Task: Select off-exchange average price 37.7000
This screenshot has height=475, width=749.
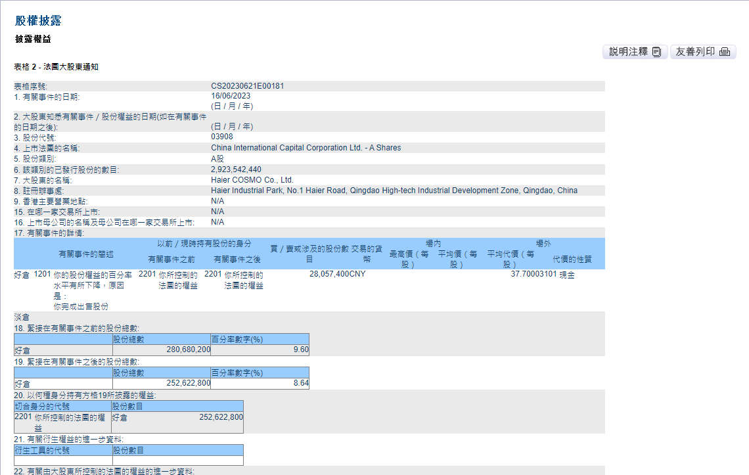Action: coord(525,274)
